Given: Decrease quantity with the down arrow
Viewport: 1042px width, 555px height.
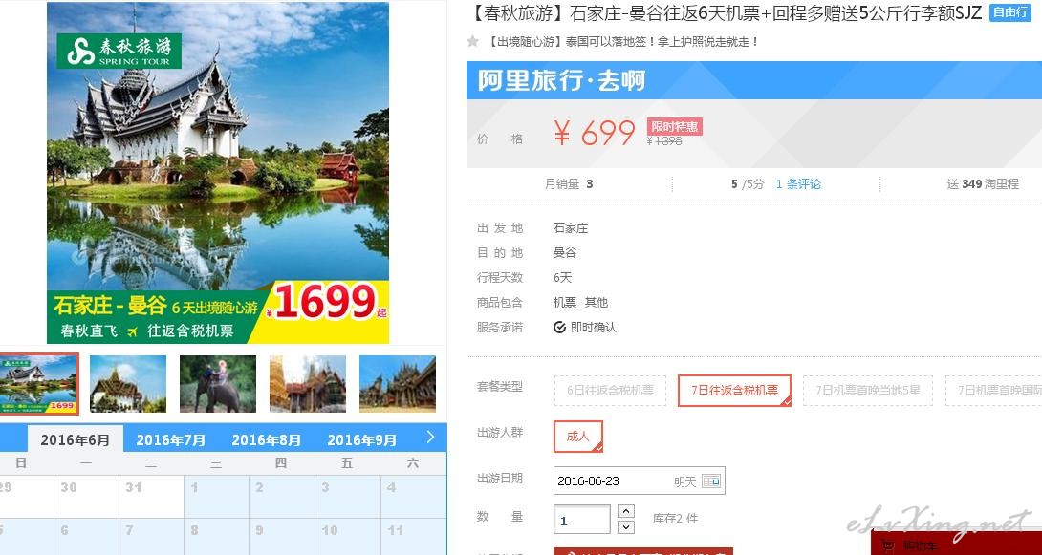Looking at the screenshot, I should [x=626, y=527].
